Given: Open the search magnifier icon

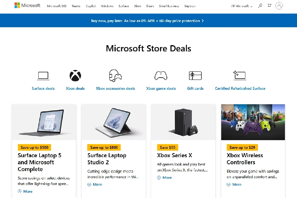Looking at the screenshot, I should click(260, 6).
